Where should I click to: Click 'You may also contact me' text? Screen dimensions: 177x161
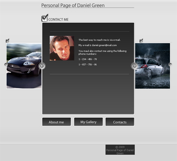click(x=103, y=52)
